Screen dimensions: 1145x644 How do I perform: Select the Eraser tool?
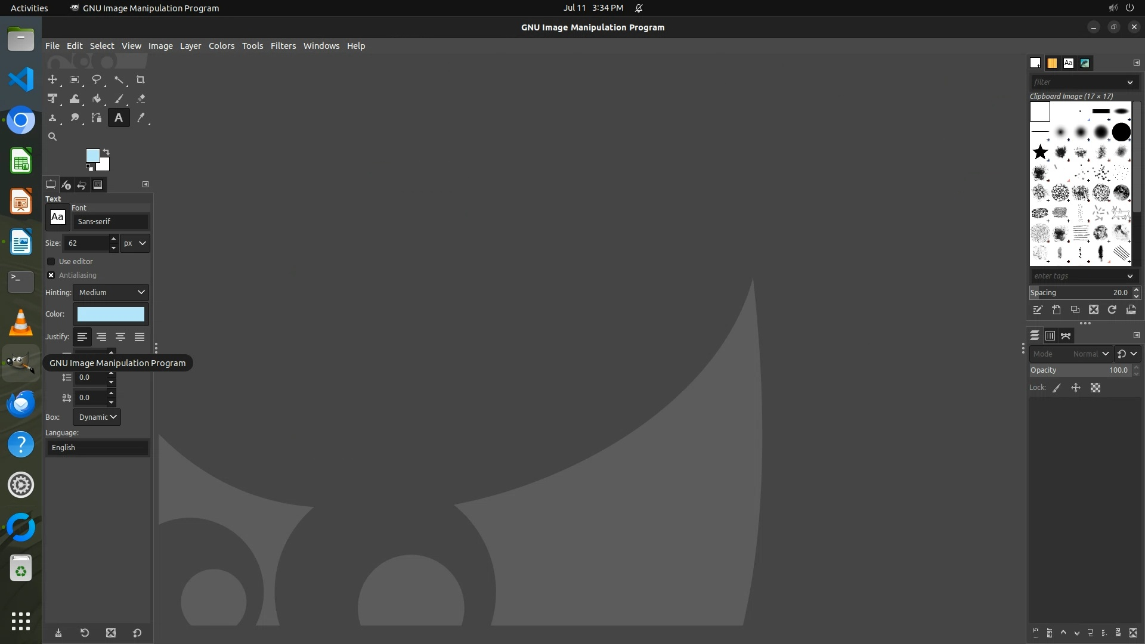pyautogui.click(x=141, y=99)
